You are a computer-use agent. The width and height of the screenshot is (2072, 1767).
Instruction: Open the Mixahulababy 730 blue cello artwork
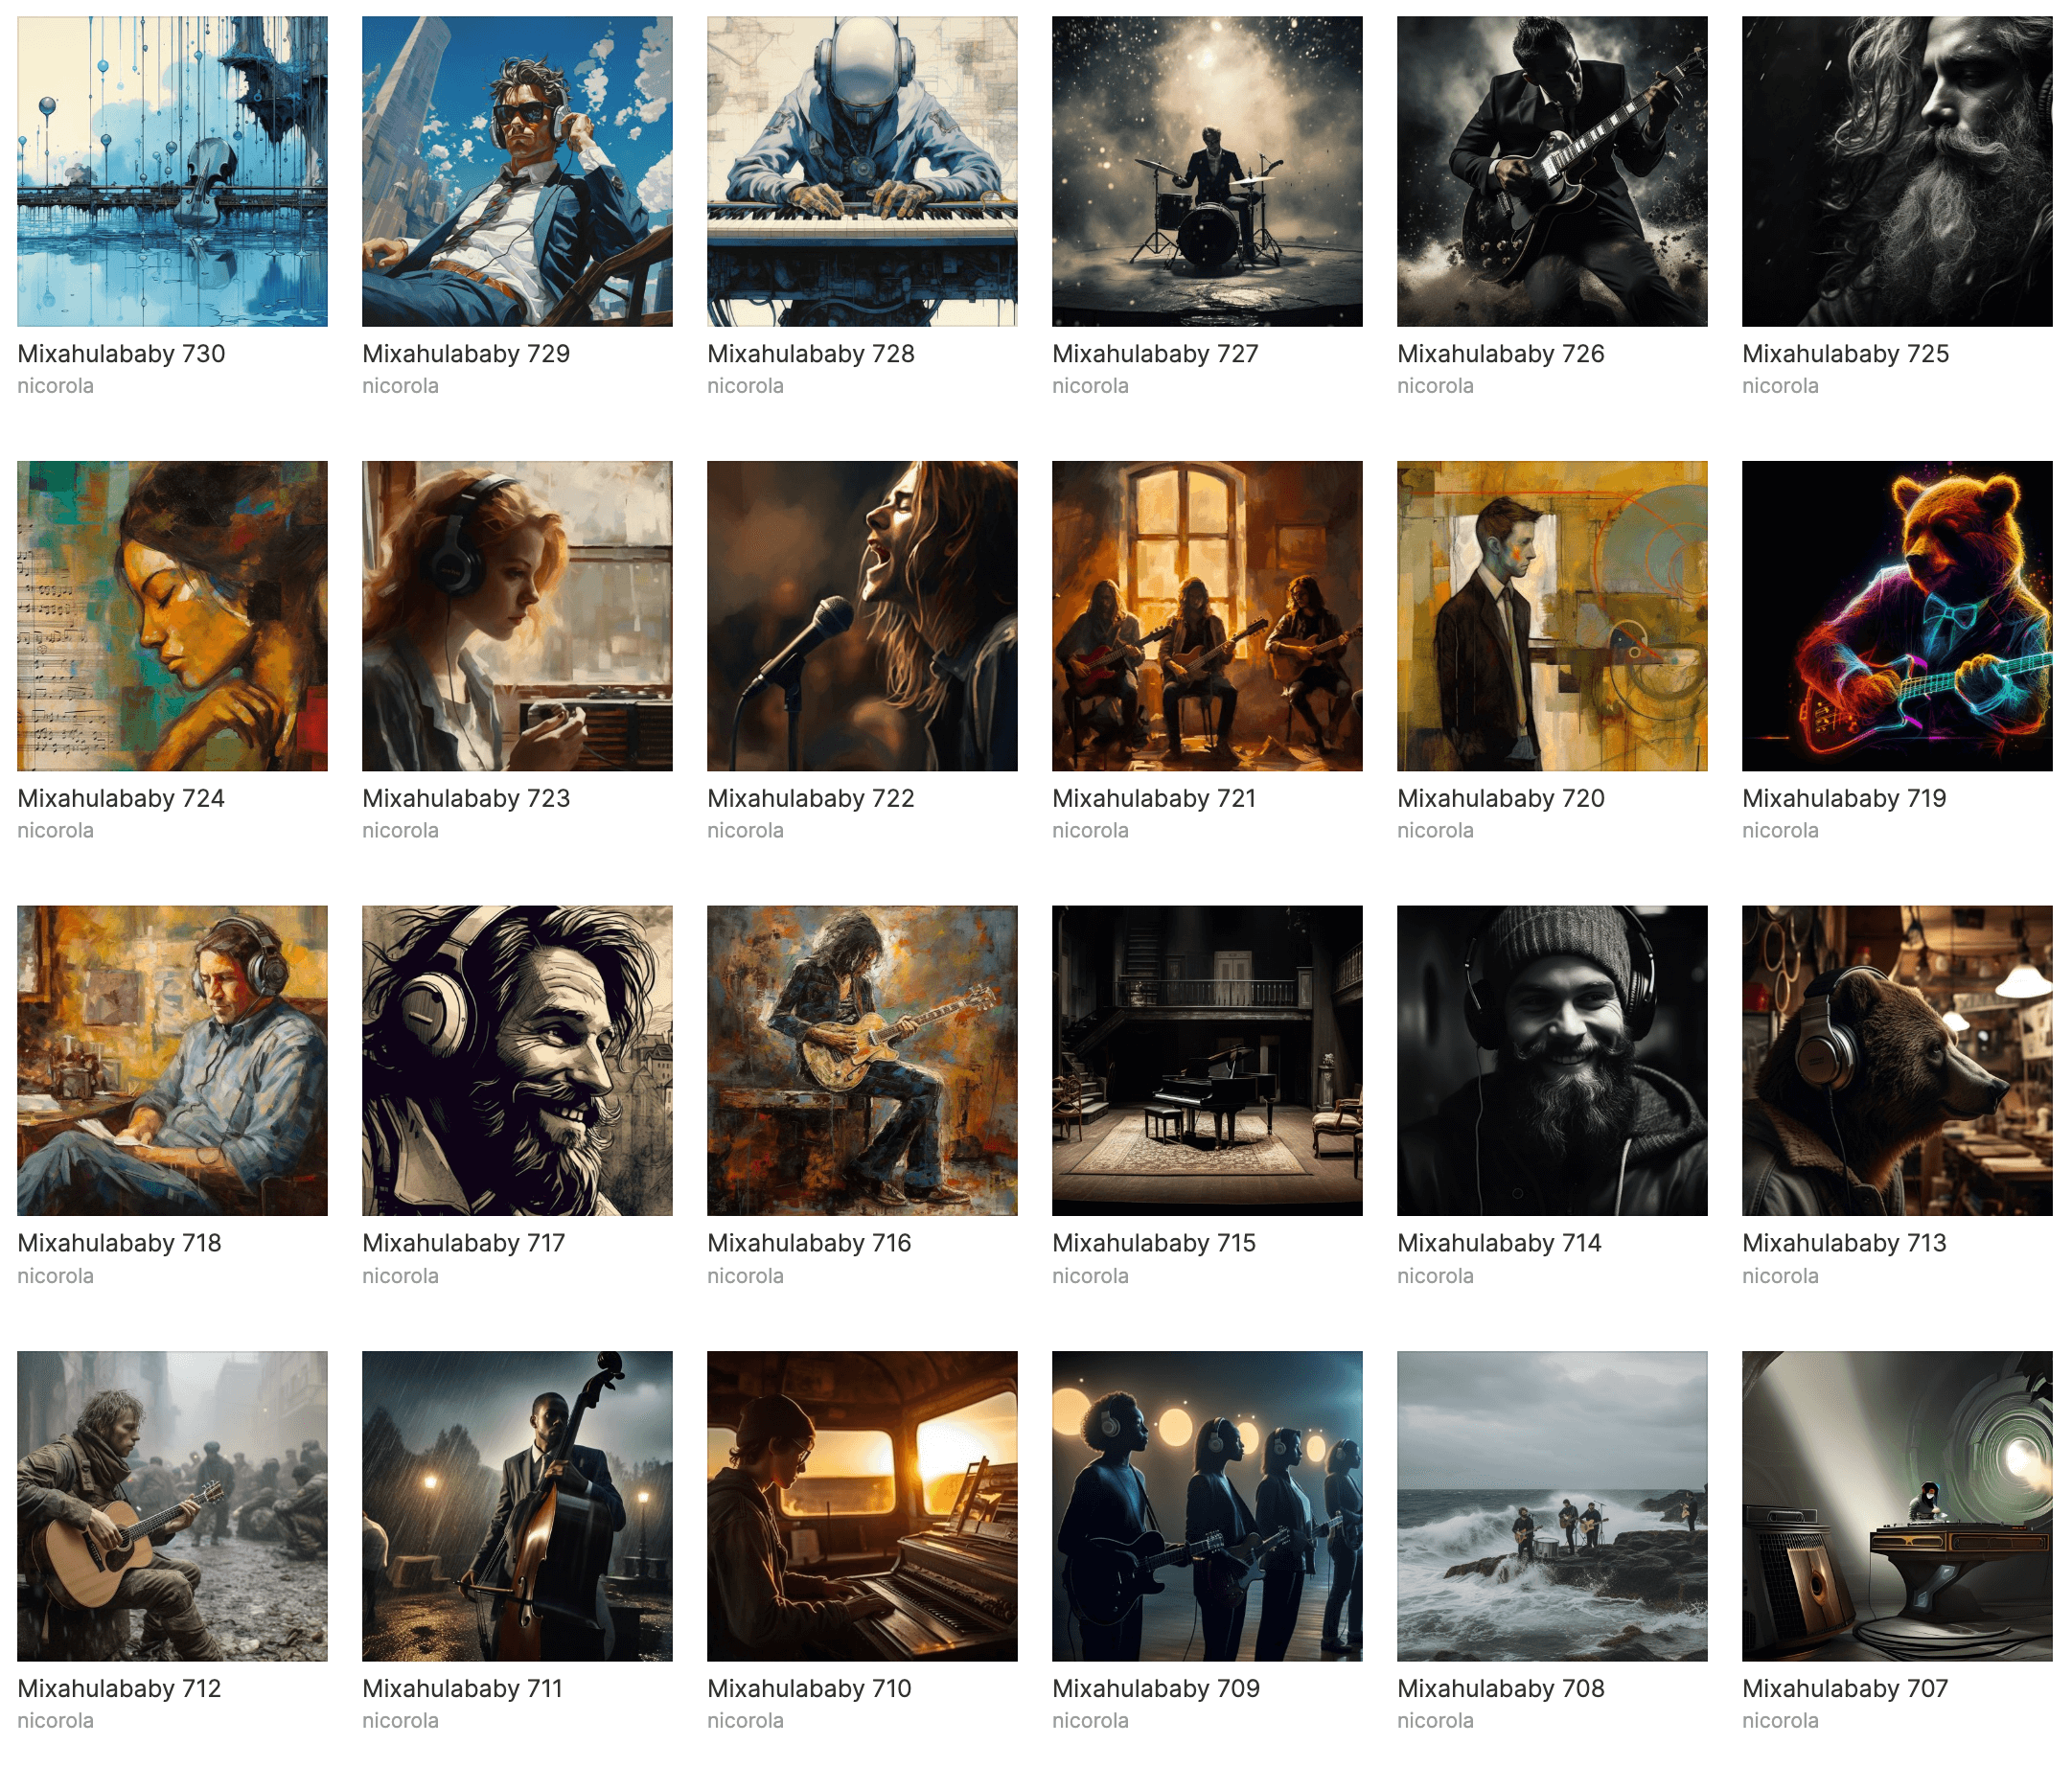(x=172, y=171)
